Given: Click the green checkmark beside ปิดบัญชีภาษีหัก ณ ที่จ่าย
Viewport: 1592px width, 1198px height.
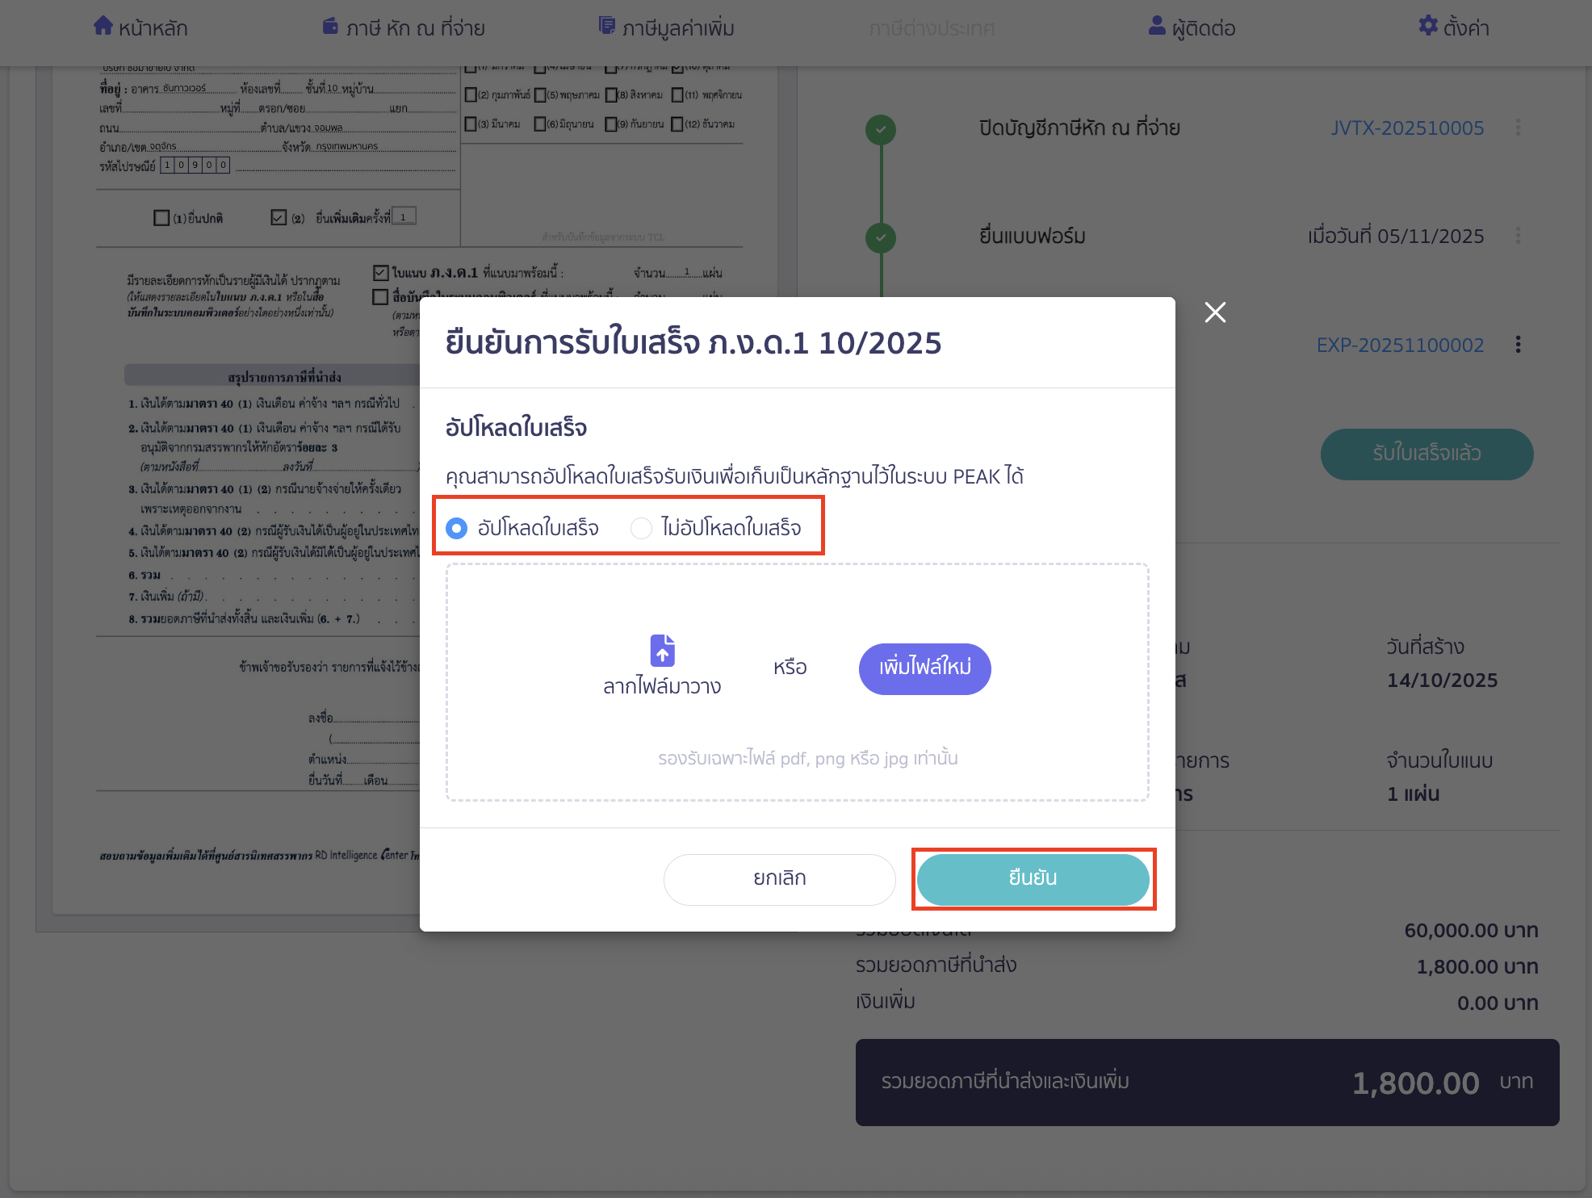Looking at the screenshot, I should click(882, 128).
